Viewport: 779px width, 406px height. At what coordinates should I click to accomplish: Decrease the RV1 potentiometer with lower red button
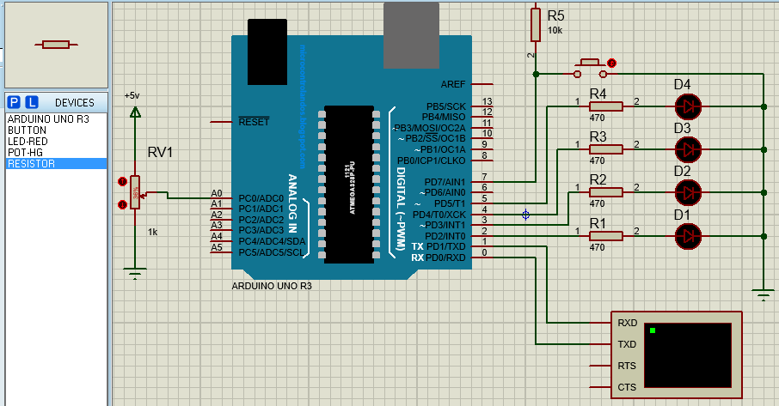click(x=122, y=204)
